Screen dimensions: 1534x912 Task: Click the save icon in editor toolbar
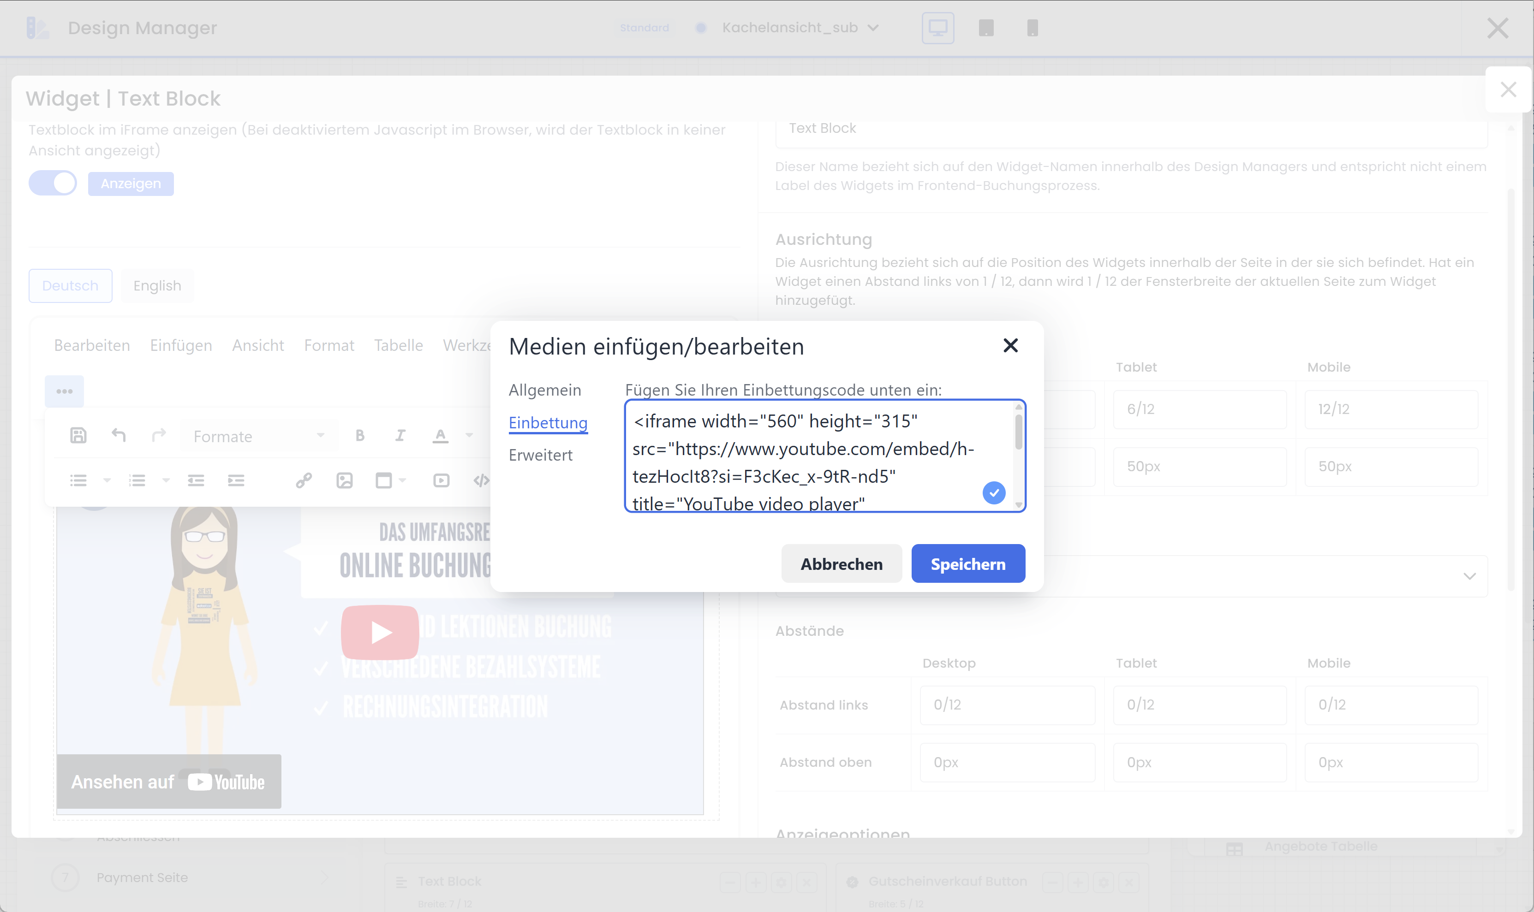coord(78,436)
